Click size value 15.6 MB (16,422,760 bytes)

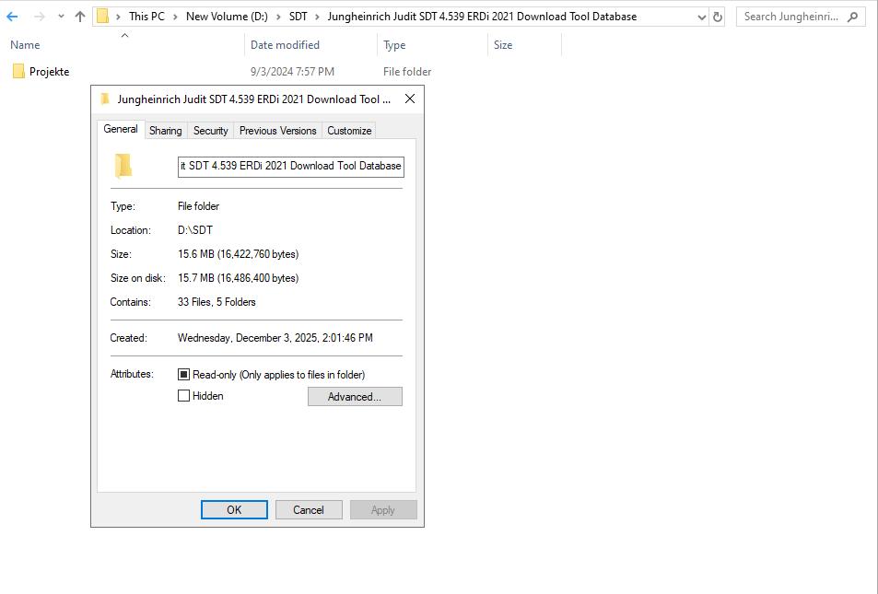point(238,254)
